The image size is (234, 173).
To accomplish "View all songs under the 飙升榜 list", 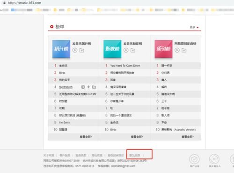I will (86, 137).
